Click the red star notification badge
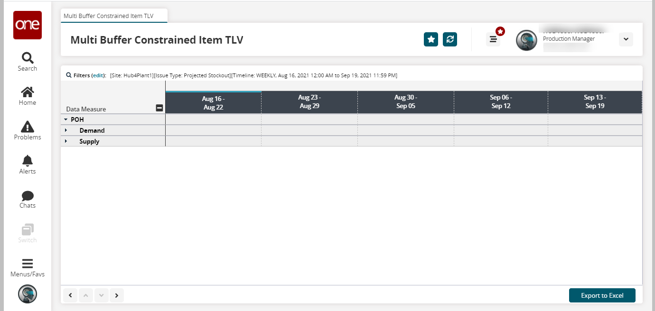The width and height of the screenshot is (655, 311). pos(500,31)
